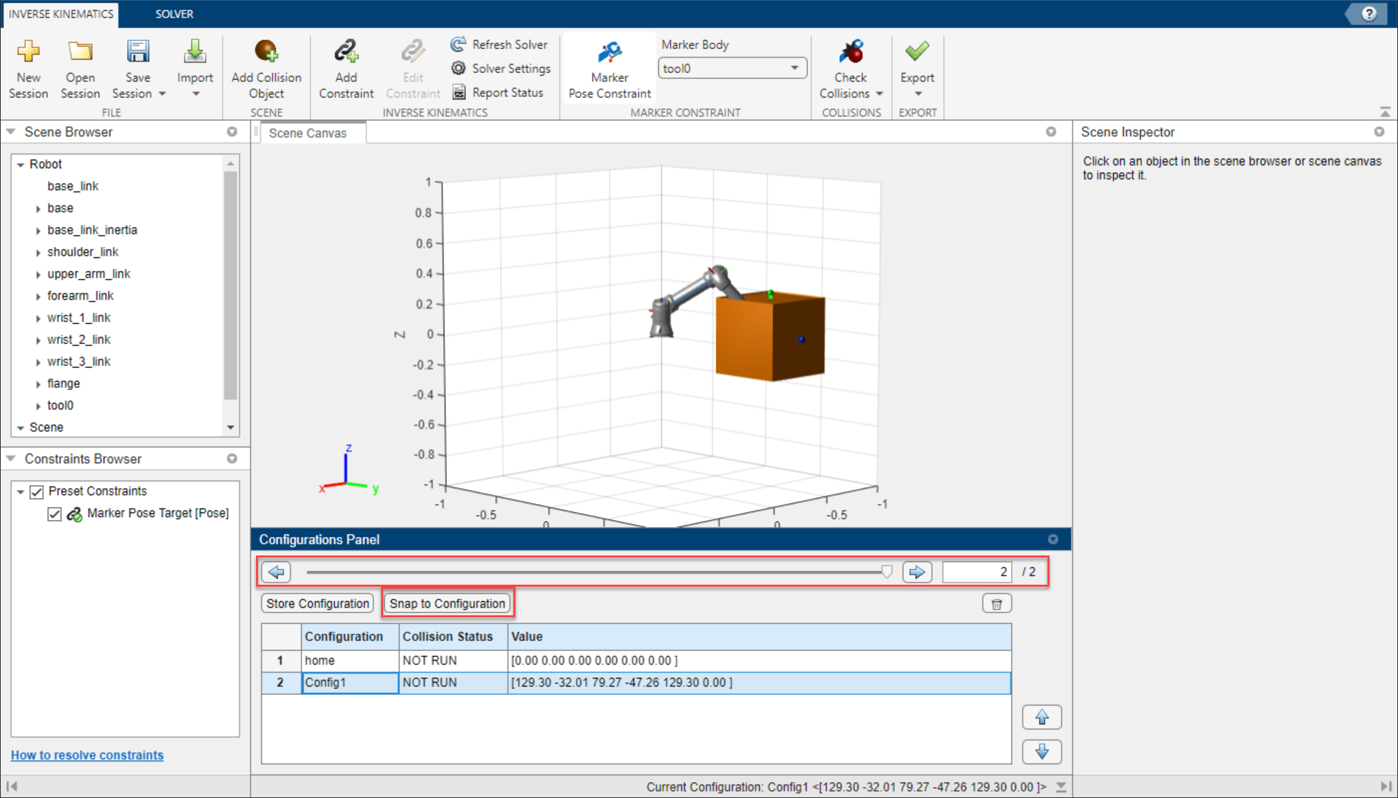Expand the shoulder_link tree node
This screenshot has width=1398, height=798.
(x=38, y=252)
